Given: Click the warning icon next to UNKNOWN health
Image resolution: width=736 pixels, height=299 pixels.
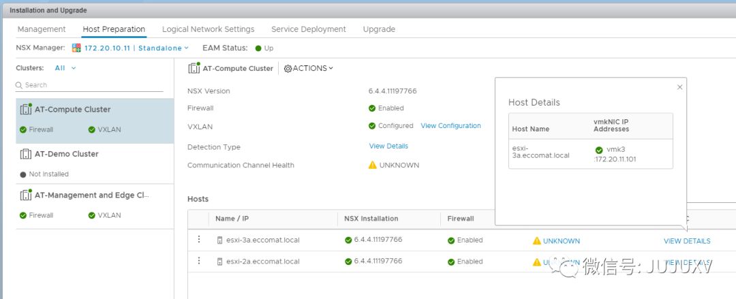Looking at the screenshot, I should (372, 165).
